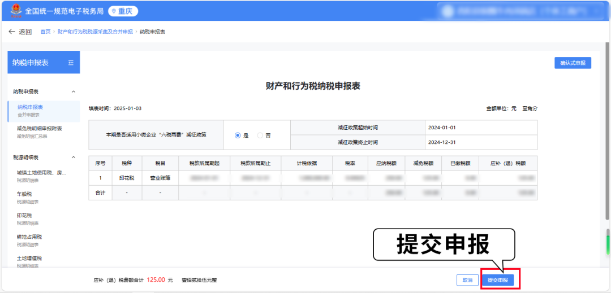
Task: Click the location pin icon beside 重庆
Action: pos(113,11)
